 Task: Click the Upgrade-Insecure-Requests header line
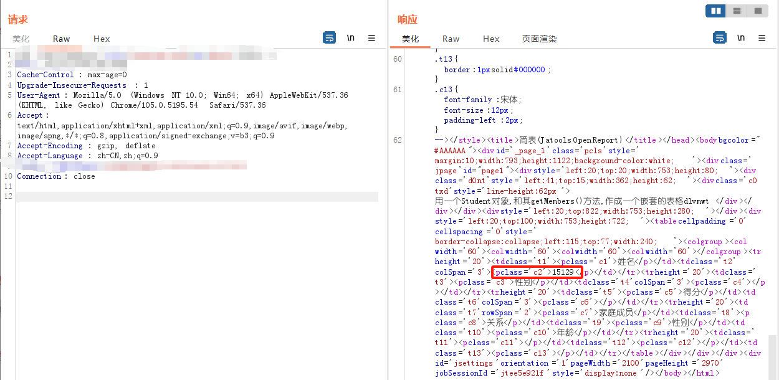(83, 85)
